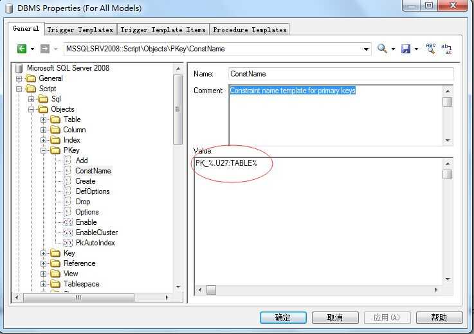Click the Script folder icon
Viewport: 474px width, 334px height.
click(x=31, y=89)
